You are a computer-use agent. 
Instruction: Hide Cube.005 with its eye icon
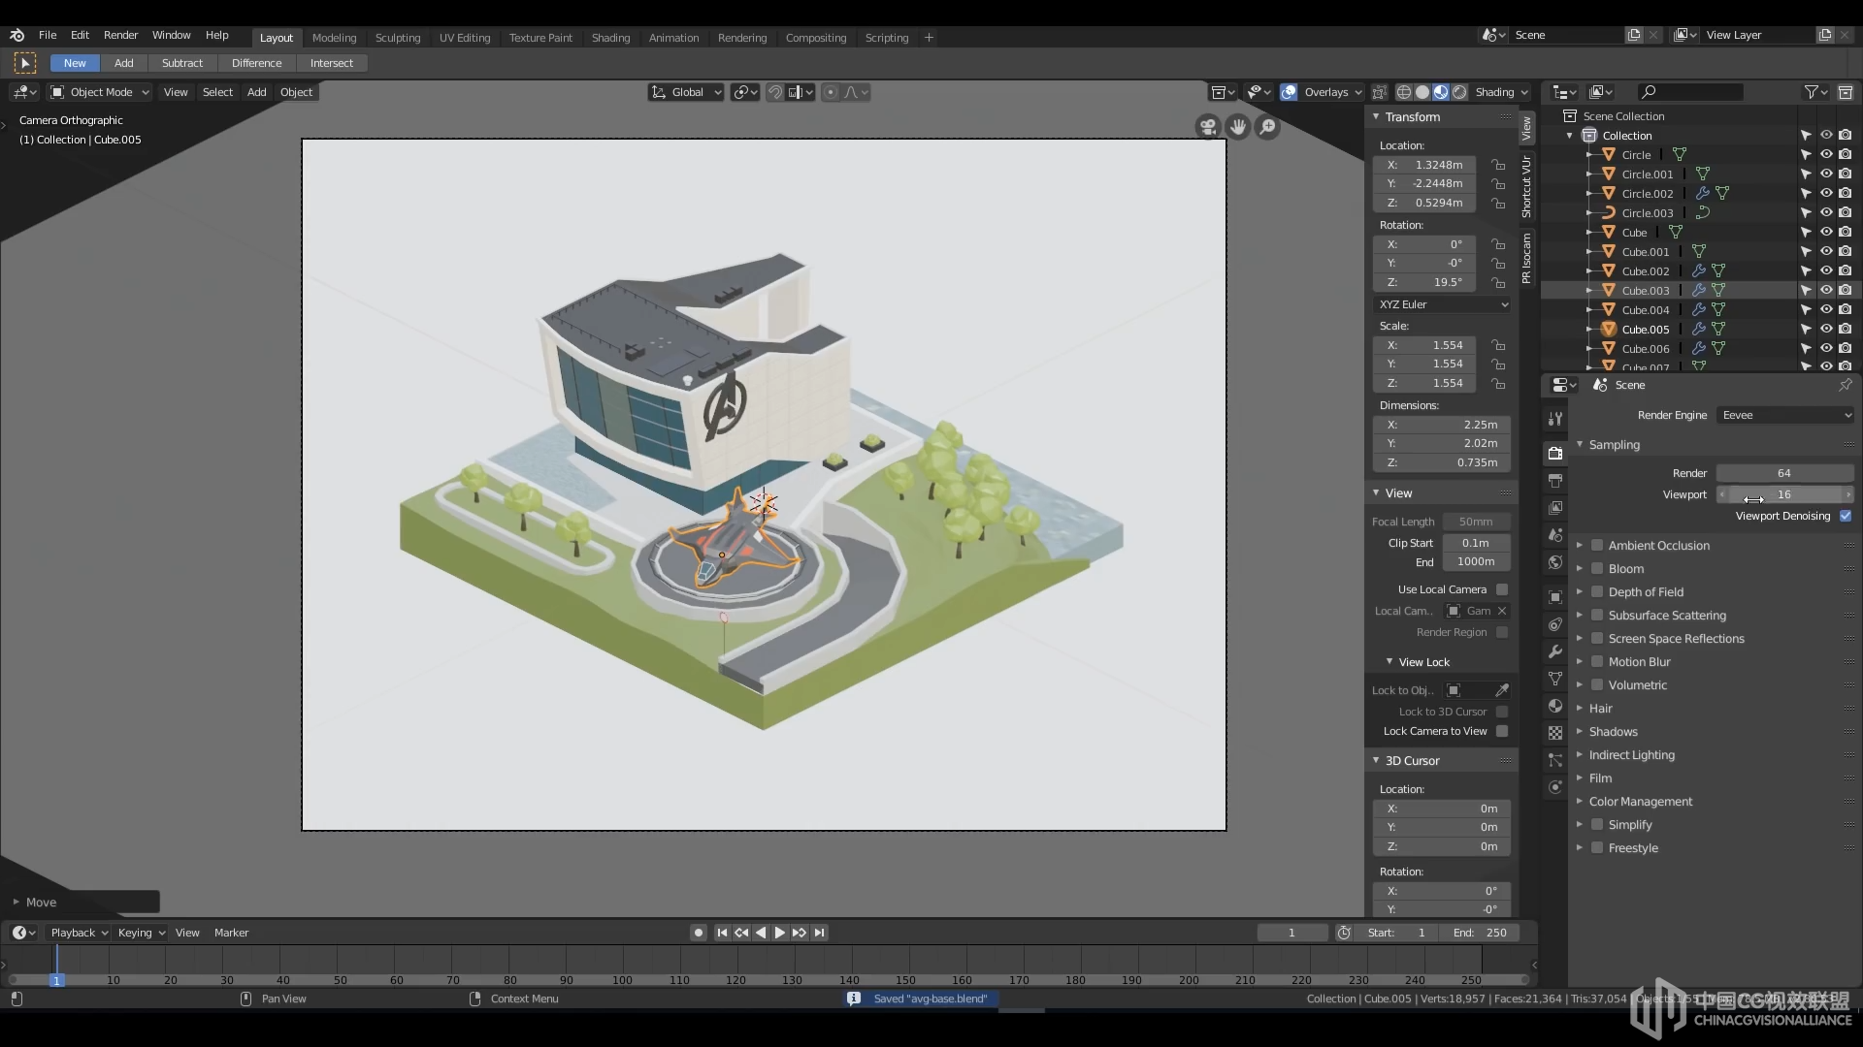1826,329
